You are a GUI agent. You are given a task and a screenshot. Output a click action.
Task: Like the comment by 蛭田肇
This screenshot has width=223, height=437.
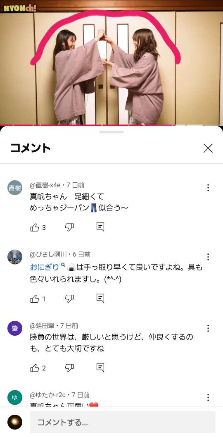coord(35,368)
